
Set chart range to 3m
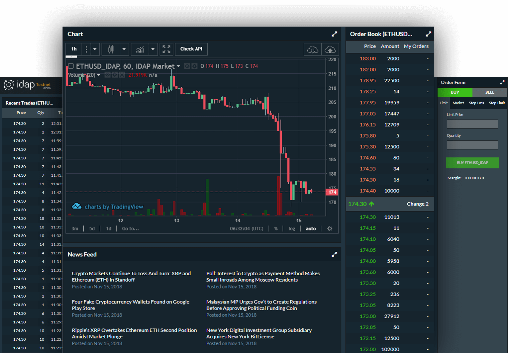(75, 228)
